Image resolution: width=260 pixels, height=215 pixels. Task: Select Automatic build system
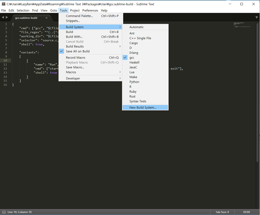(x=145, y=27)
